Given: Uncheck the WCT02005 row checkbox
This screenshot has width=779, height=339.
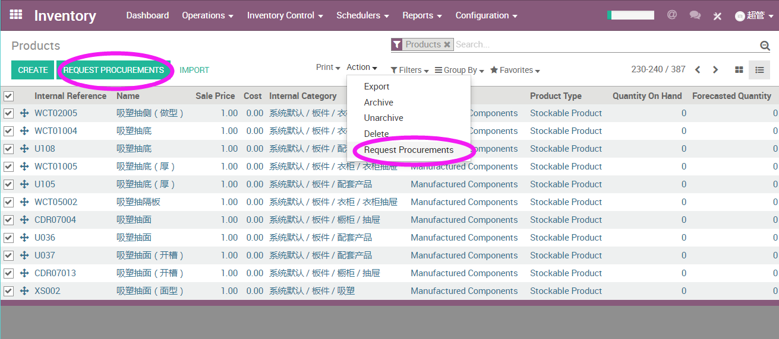Looking at the screenshot, I should (8, 113).
